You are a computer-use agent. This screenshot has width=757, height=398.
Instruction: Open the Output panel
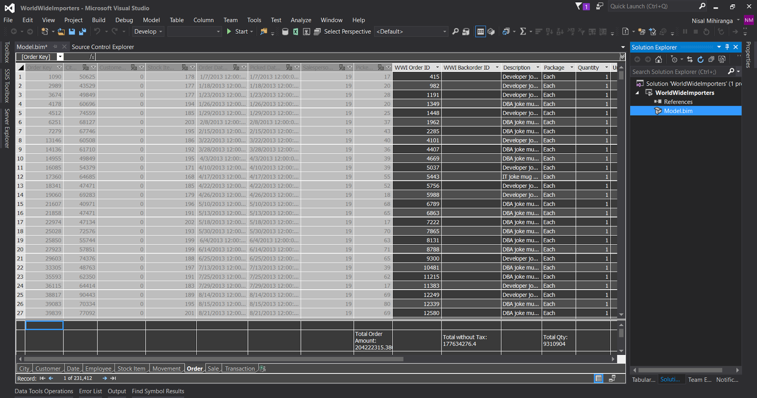pos(117,391)
